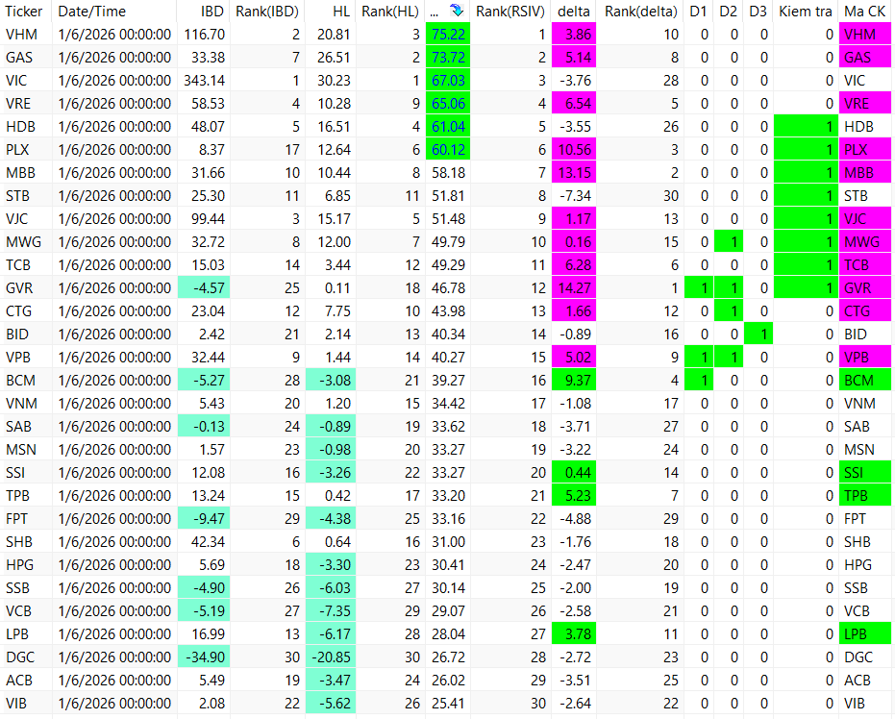Image resolution: width=895 pixels, height=719 pixels.
Task: Select the STB ticker cell
Action: click(x=26, y=196)
